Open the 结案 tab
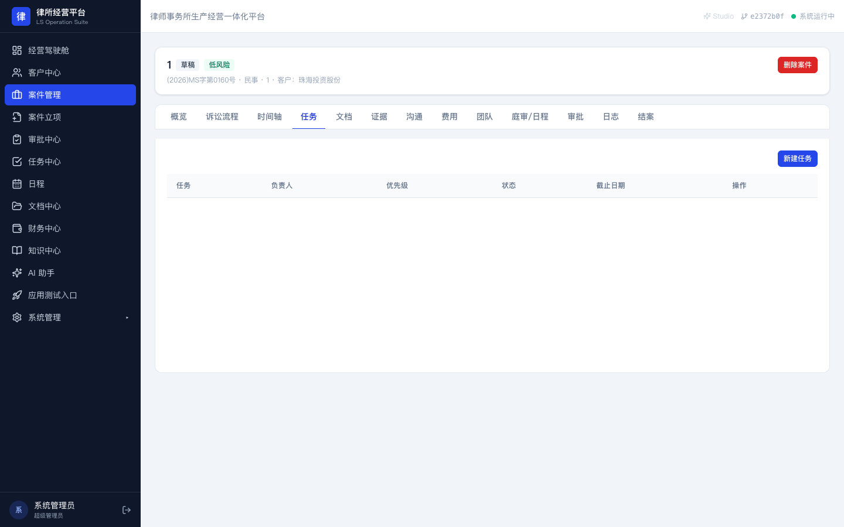Image resolution: width=844 pixels, height=527 pixels. coord(646,117)
